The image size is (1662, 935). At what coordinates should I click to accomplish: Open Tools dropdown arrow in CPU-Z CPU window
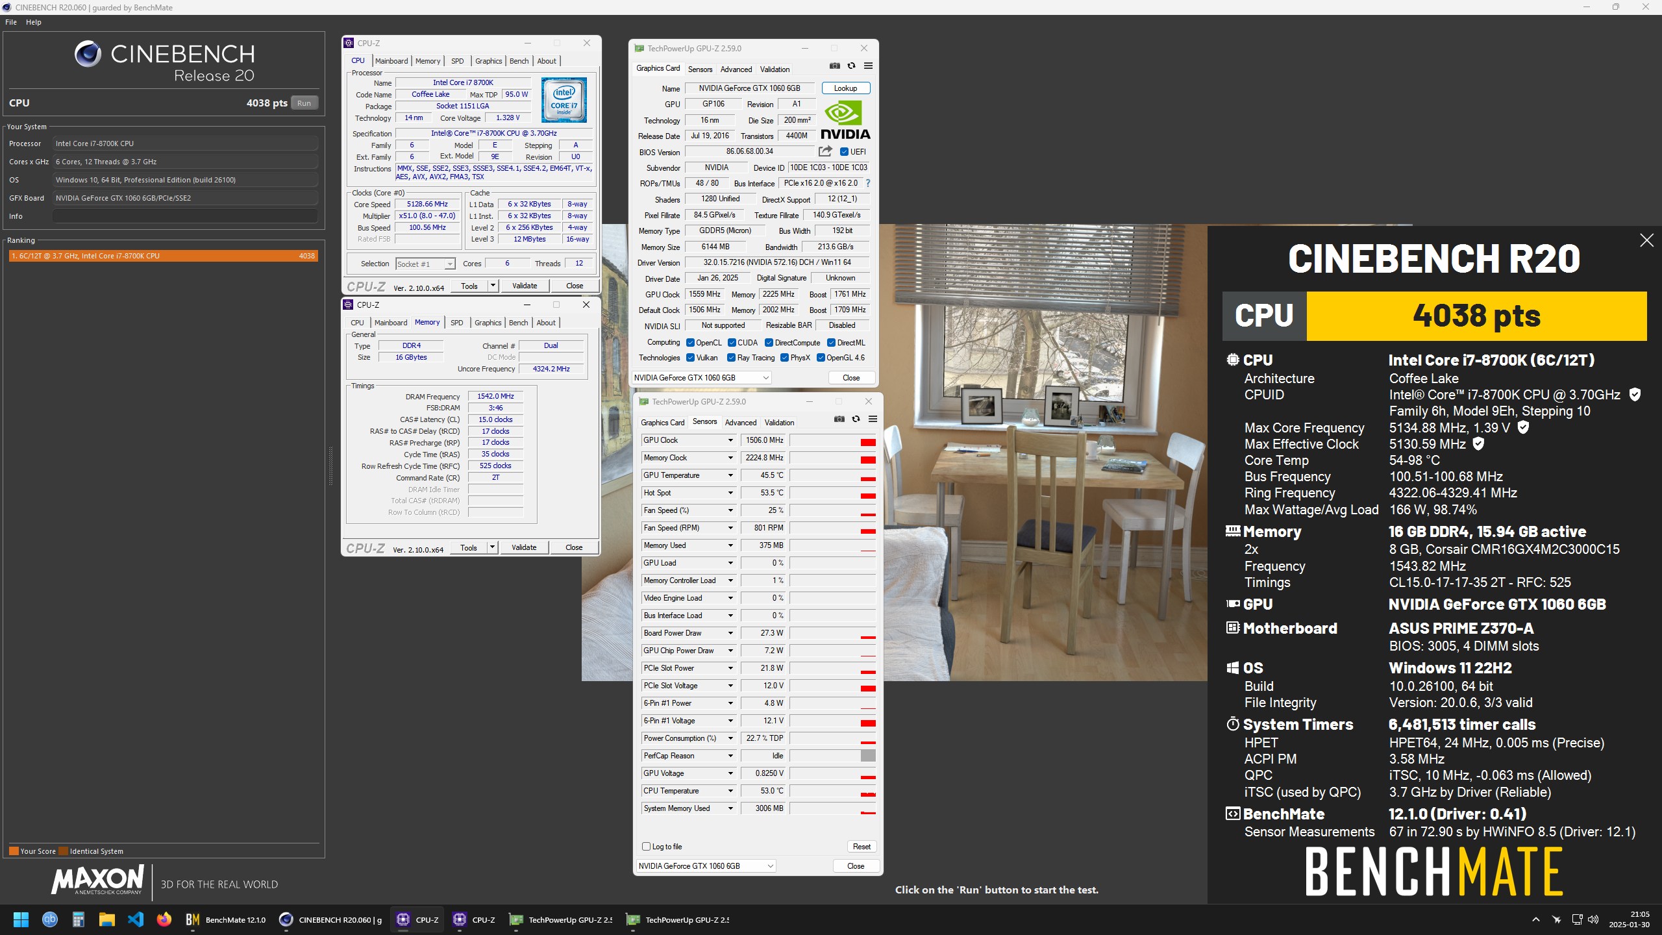pyautogui.click(x=493, y=286)
